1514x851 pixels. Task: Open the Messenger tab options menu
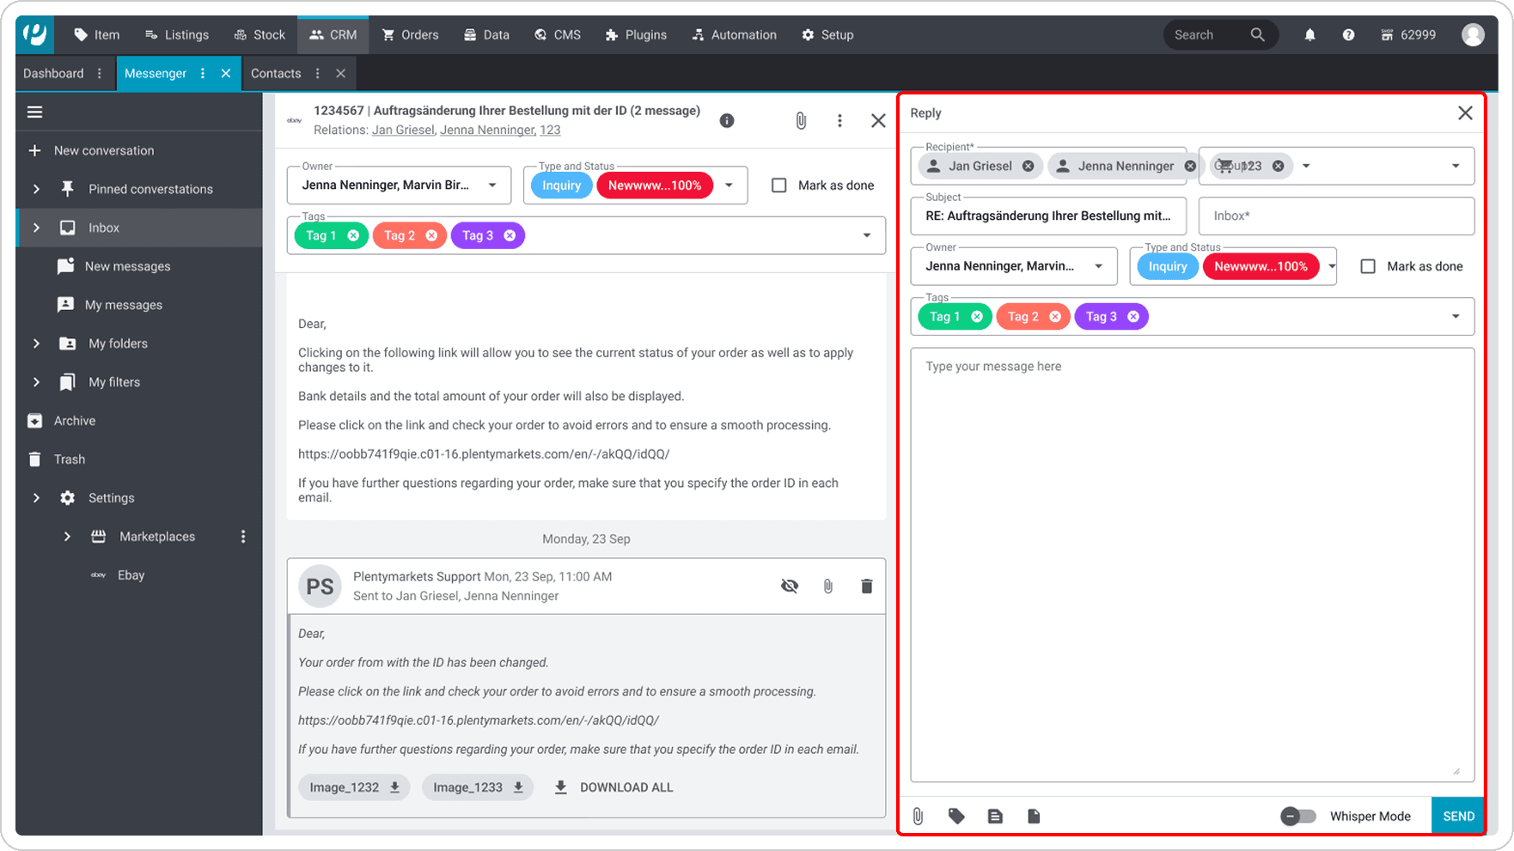[203, 73]
